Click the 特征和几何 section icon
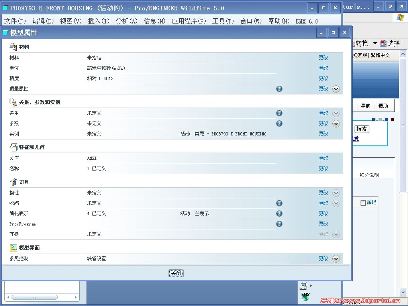Image resolution: width=408 pixels, height=306 pixels. point(13,147)
